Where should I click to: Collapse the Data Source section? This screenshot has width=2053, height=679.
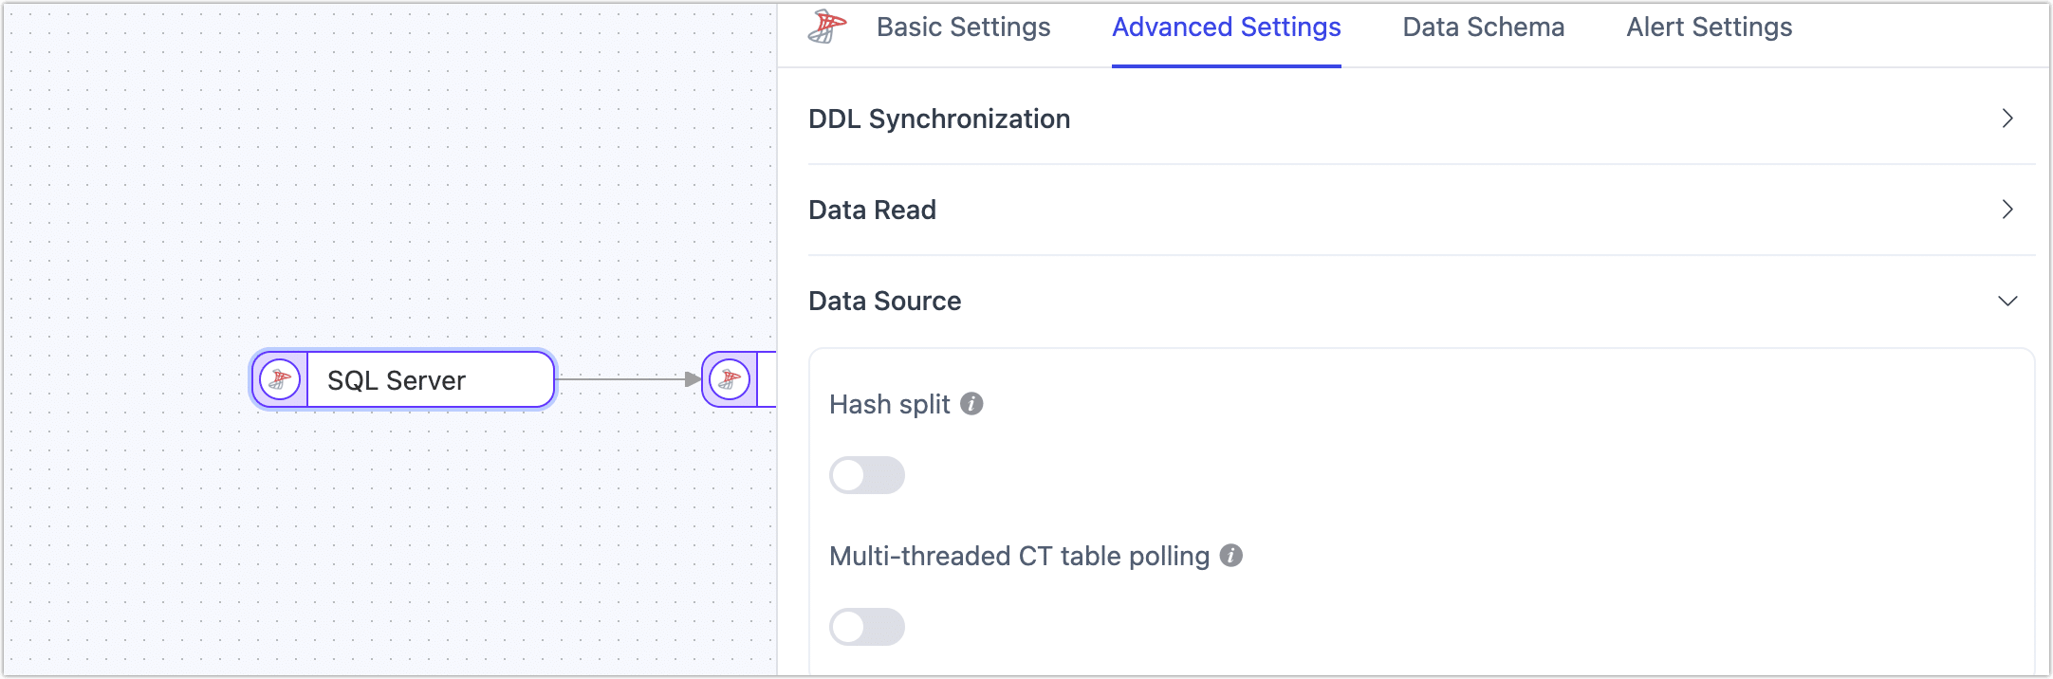tap(2007, 301)
